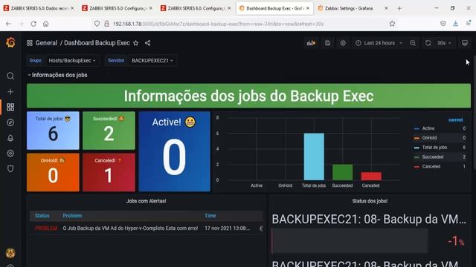Cycle view mode monitor icon
This screenshot has height=267, width=476.
coord(465,43)
